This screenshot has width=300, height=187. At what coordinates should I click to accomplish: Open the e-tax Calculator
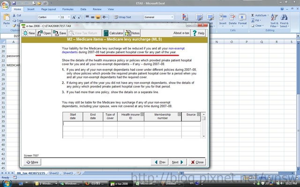point(113,33)
